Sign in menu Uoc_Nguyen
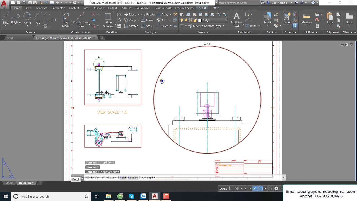 click(279, 3)
